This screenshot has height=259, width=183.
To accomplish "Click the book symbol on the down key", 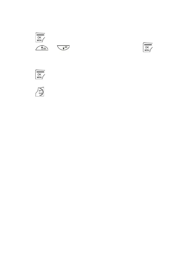I will 66,47.
